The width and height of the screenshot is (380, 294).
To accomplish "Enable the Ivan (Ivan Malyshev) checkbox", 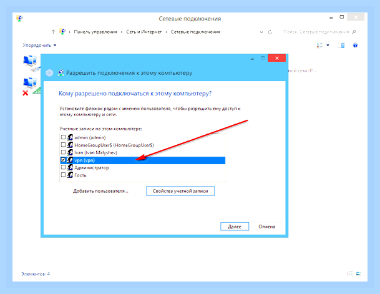I will coord(63,152).
